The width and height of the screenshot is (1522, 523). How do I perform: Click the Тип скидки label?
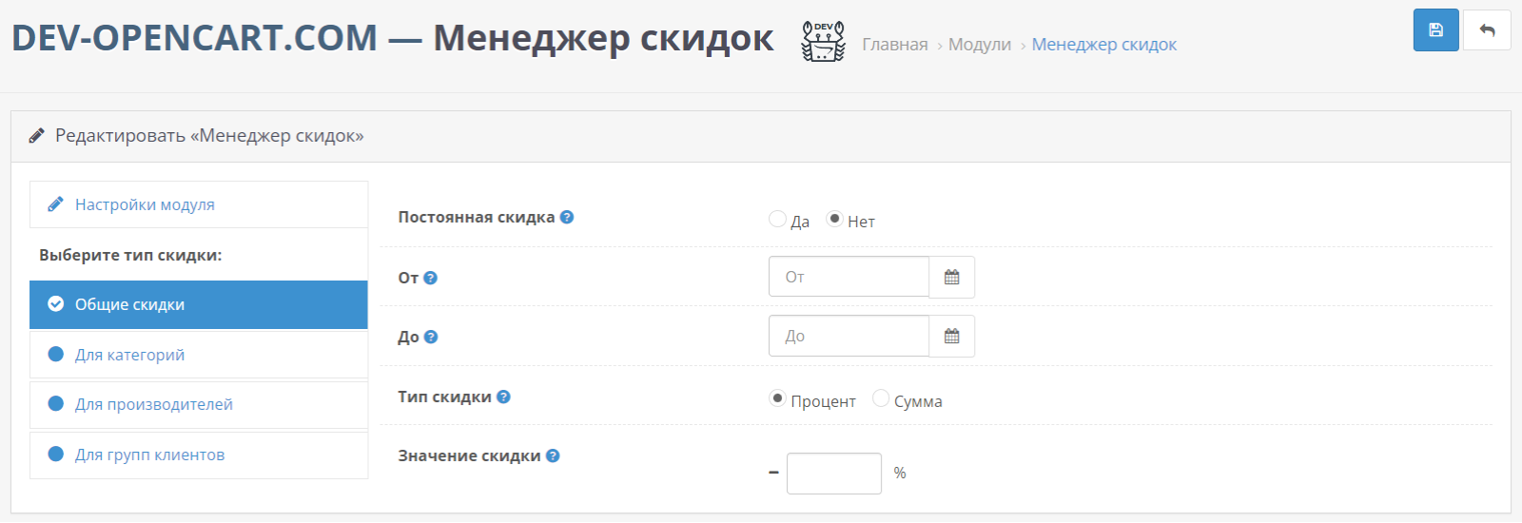click(444, 397)
